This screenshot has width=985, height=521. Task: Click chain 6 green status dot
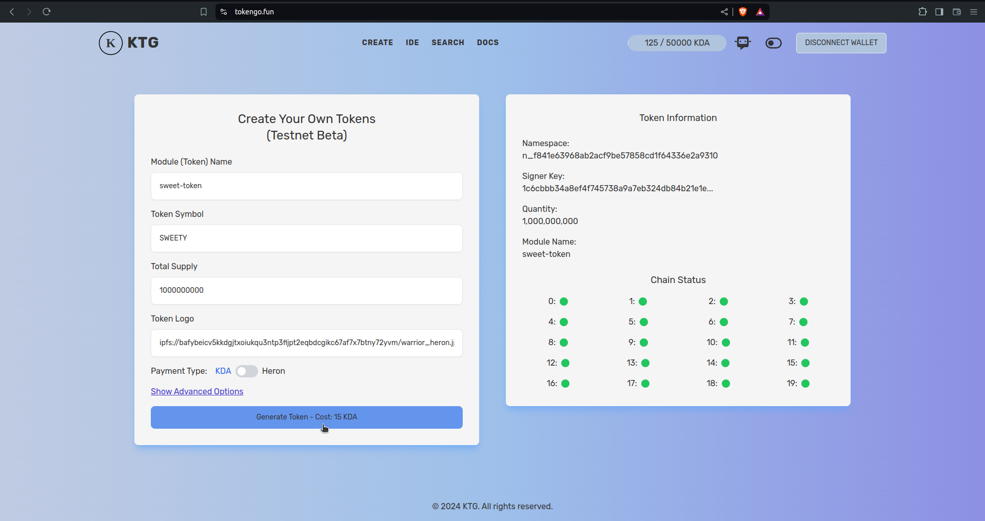click(x=724, y=322)
